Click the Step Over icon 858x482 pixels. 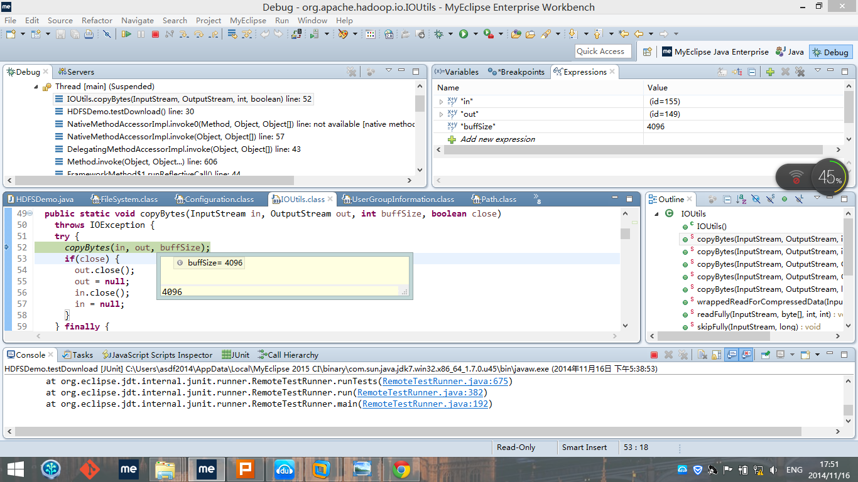pyautogui.click(x=199, y=34)
